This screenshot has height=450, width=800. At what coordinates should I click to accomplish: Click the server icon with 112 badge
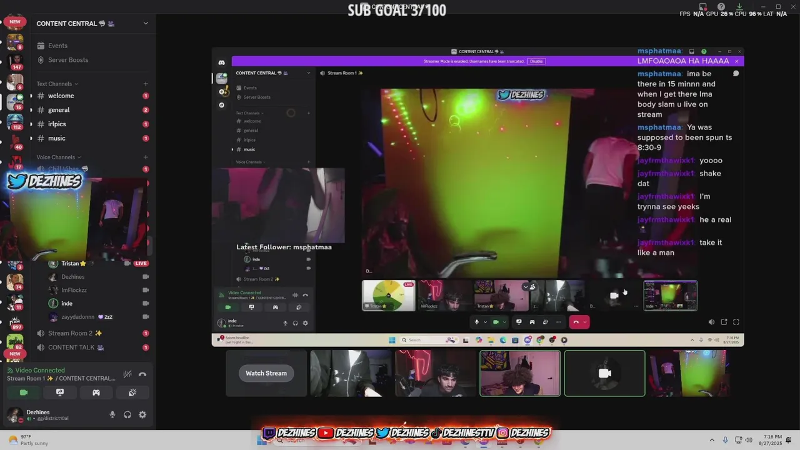pos(15,122)
